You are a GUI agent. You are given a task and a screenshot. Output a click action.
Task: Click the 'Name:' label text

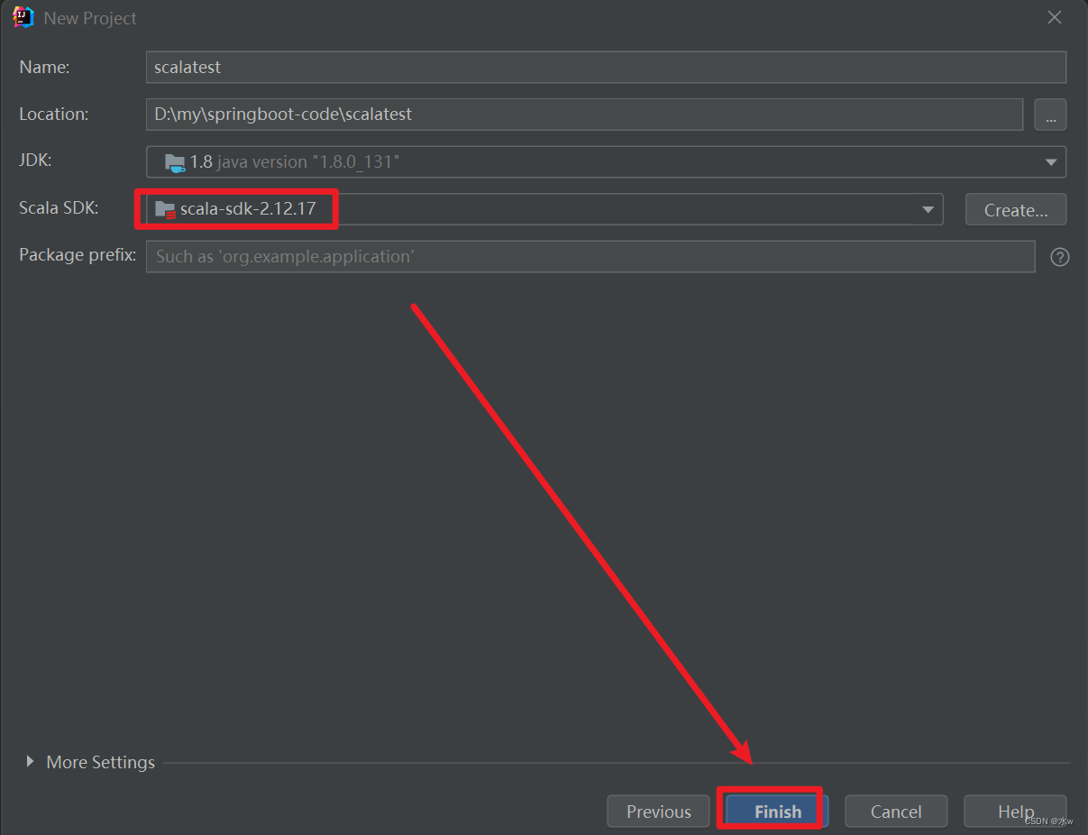coord(44,67)
